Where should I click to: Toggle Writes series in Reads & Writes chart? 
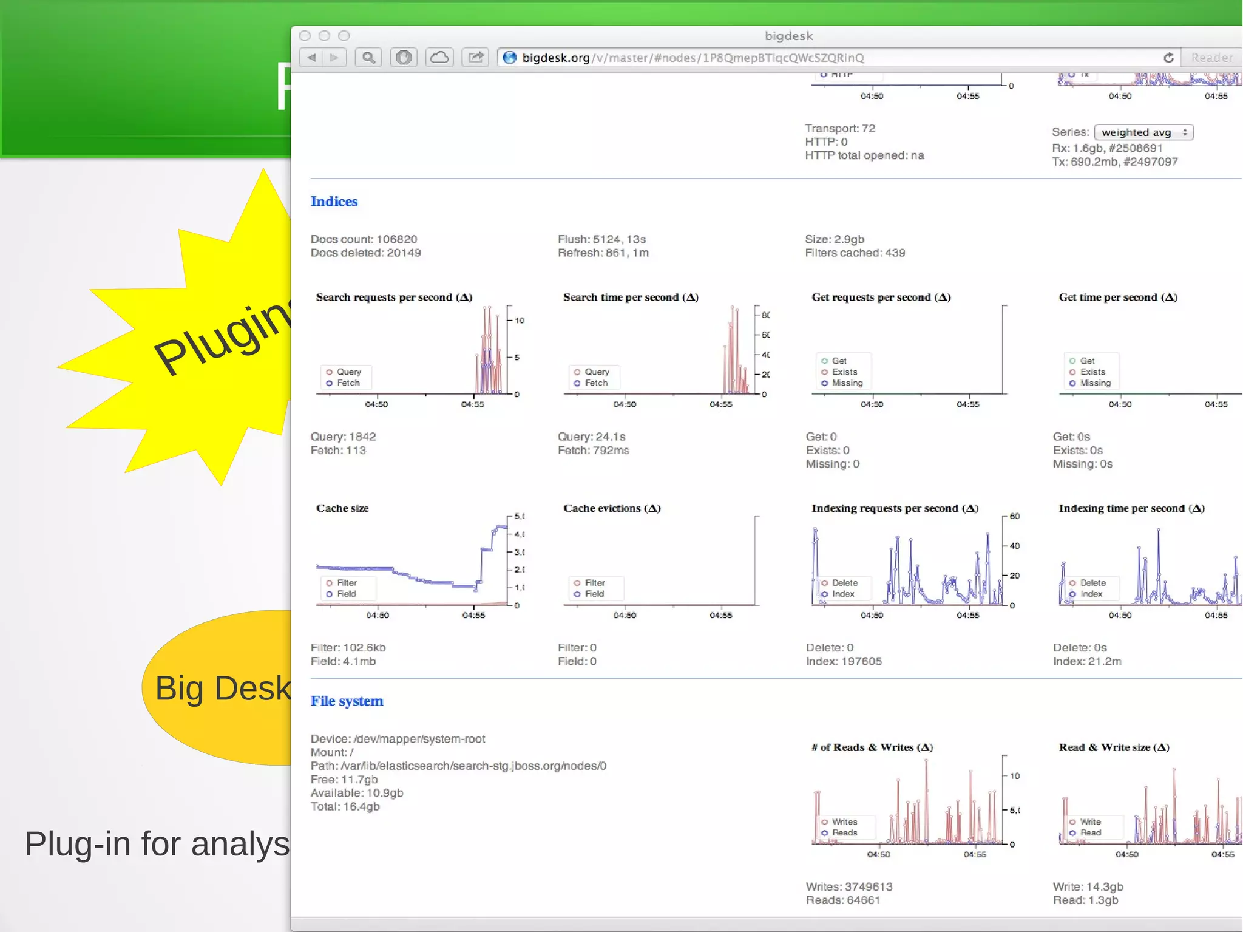839,822
